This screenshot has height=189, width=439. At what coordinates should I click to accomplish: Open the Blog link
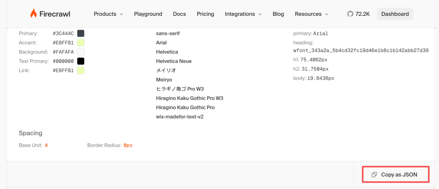[x=278, y=14]
